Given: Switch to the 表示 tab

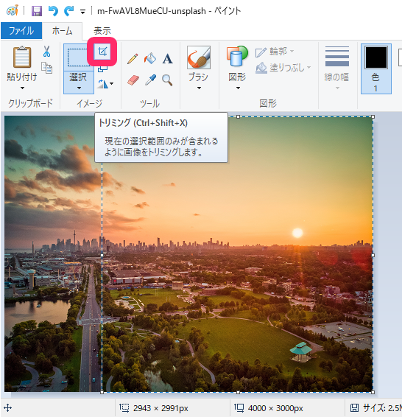Looking at the screenshot, I should pos(102,31).
